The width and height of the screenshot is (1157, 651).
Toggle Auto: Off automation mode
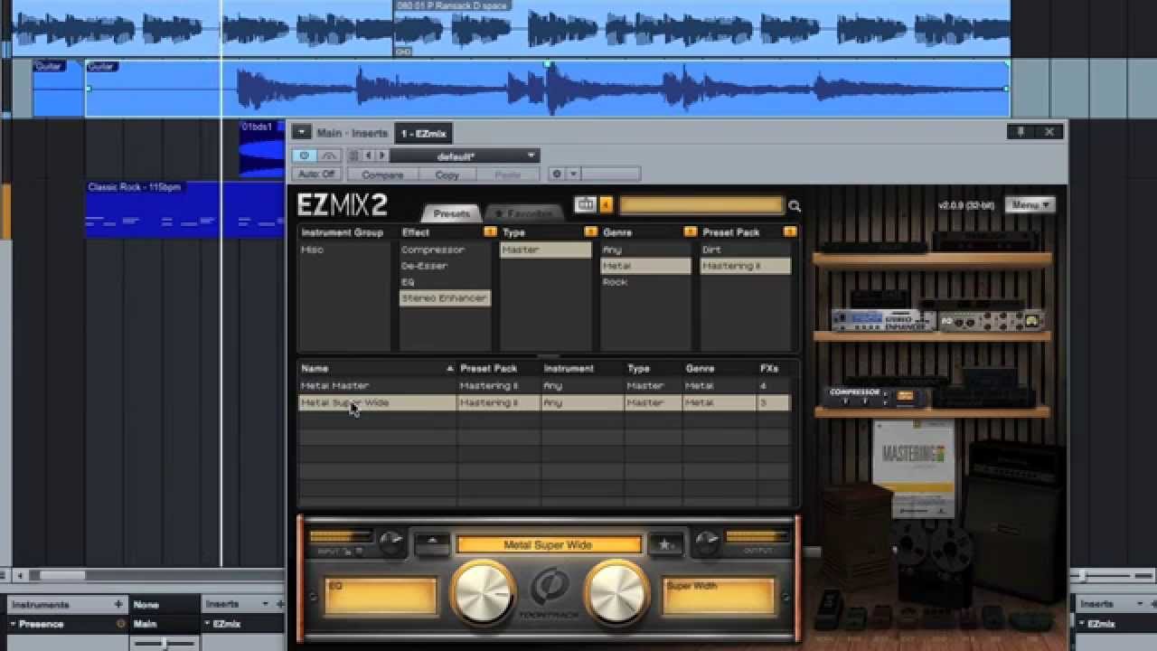pos(316,174)
